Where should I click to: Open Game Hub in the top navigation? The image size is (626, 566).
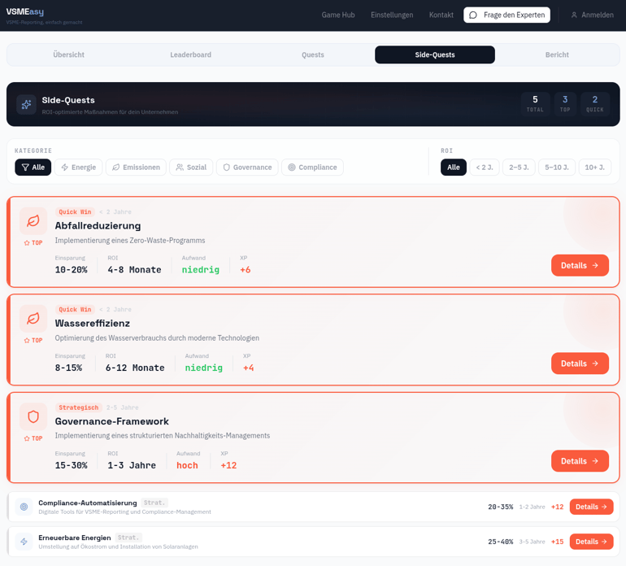pos(338,15)
